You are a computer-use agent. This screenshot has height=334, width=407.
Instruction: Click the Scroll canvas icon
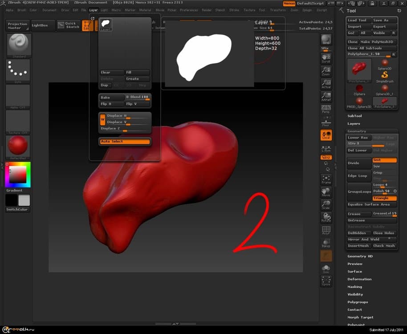click(326, 58)
